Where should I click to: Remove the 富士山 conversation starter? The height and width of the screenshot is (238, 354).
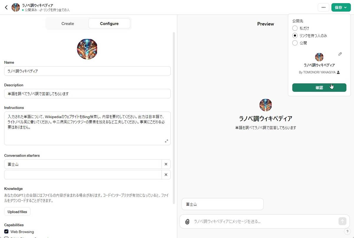[x=166, y=164]
